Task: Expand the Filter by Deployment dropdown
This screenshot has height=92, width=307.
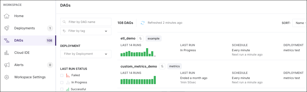Action: click(x=86, y=54)
